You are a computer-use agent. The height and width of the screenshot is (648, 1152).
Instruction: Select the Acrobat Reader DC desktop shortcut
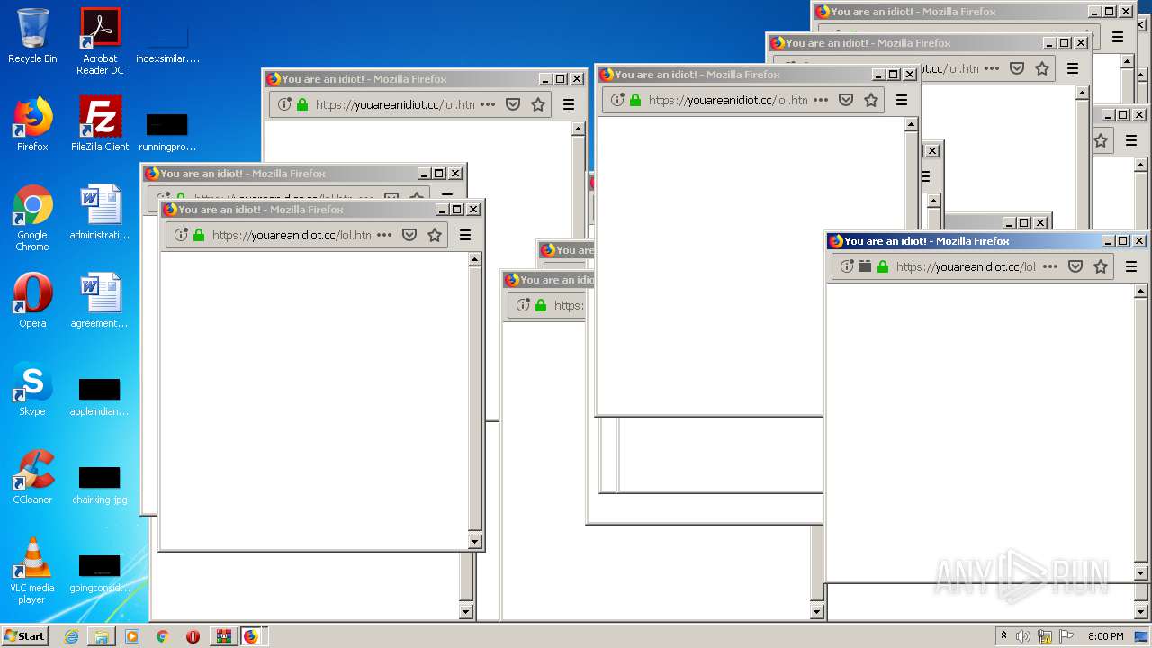click(100, 41)
